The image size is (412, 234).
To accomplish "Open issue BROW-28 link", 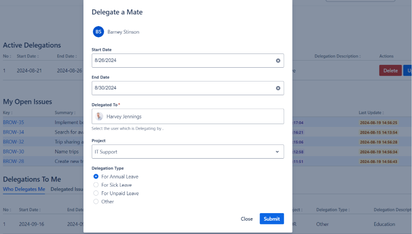I will point(13,162).
